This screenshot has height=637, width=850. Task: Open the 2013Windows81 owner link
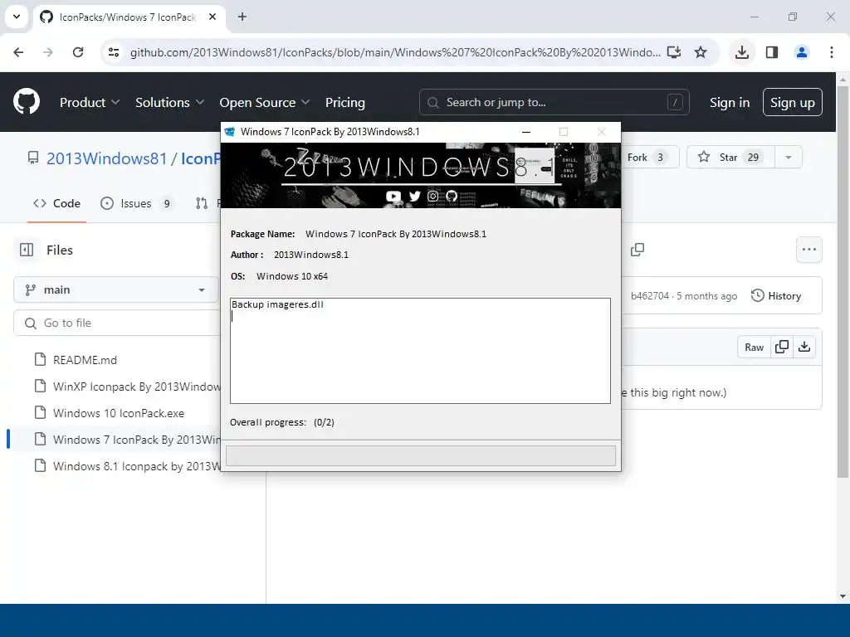tap(107, 158)
